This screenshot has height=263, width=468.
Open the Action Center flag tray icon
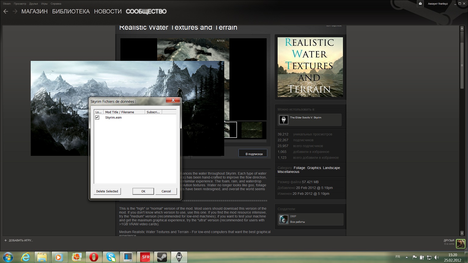pos(414,257)
